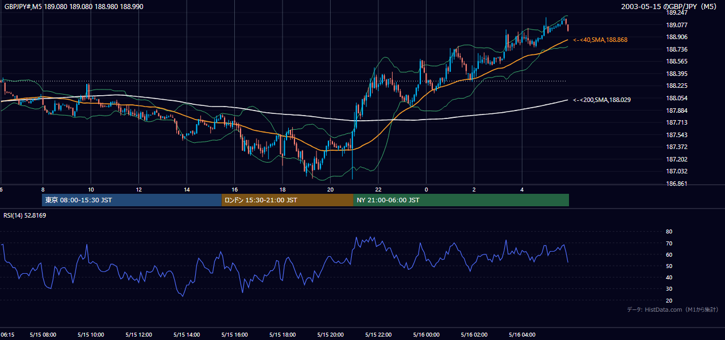Click the time axis label 5/16 00:00
The width and height of the screenshot is (725, 340).
(427, 335)
